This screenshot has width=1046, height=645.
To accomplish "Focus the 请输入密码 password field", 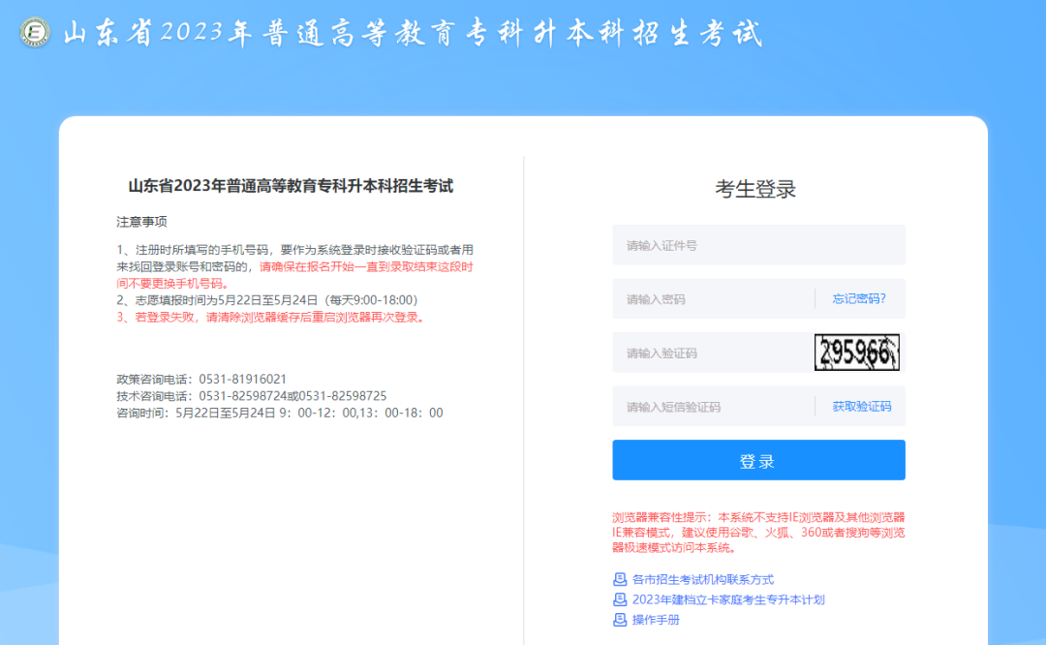I will (x=712, y=299).
